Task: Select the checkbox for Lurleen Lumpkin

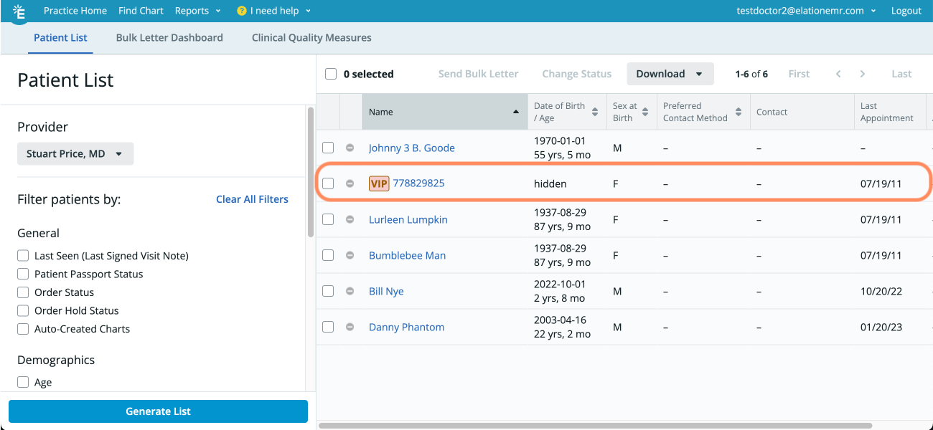Action: [328, 219]
